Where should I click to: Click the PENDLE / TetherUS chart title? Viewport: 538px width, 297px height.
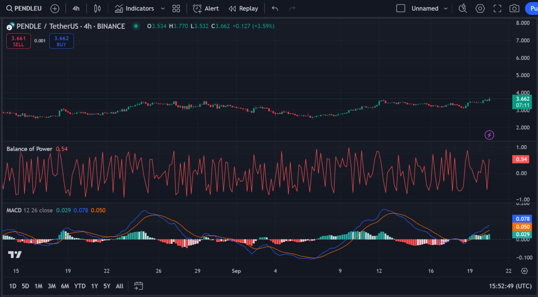(x=71, y=26)
